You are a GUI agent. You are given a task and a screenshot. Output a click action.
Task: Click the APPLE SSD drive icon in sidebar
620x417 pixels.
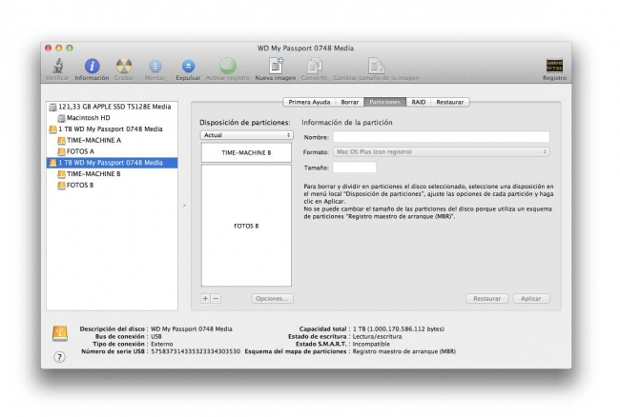coord(52,107)
